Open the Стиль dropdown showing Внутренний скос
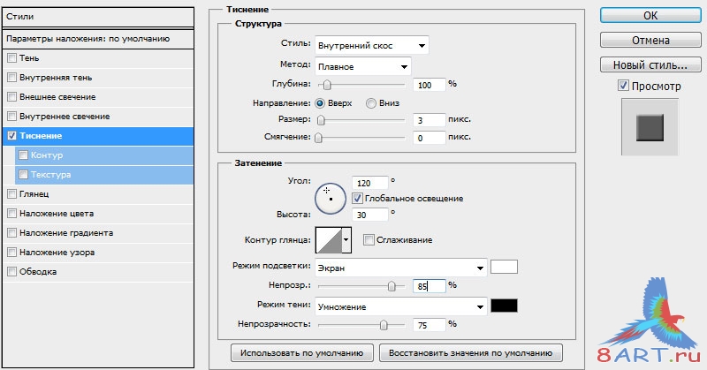Viewport: 707px width, 370px height. [x=371, y=45]
